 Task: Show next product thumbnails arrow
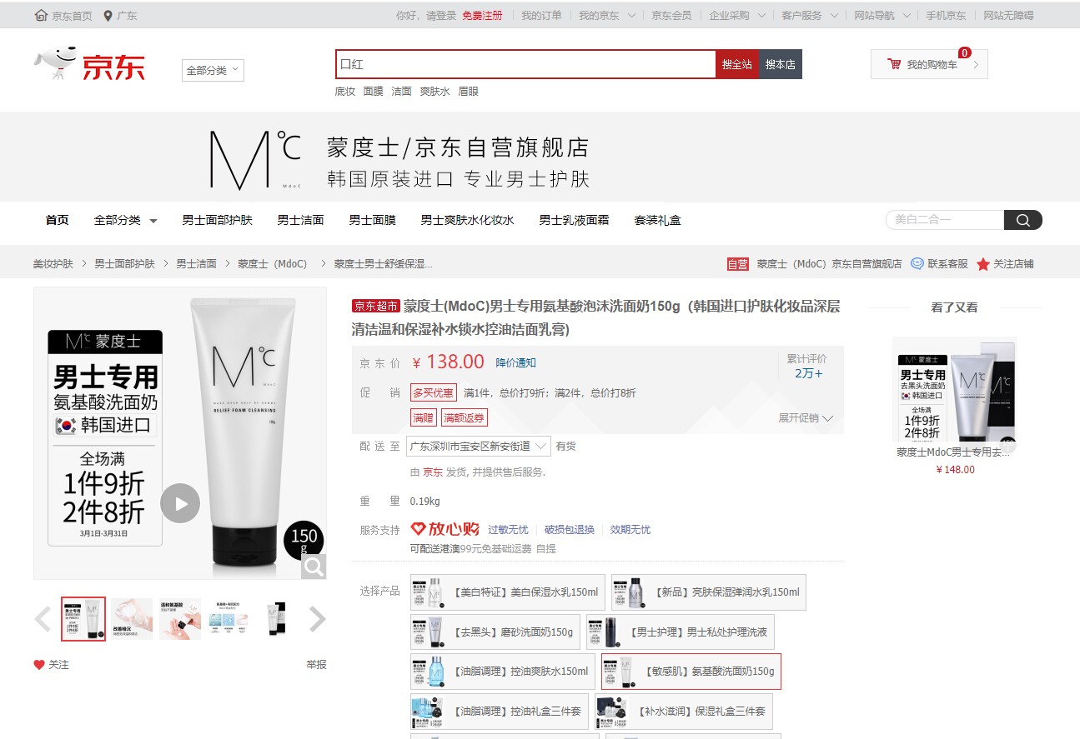click(x=317, y=619)
